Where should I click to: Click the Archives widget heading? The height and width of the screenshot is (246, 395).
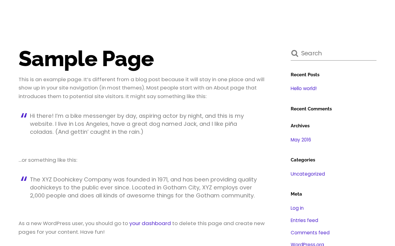300,126
